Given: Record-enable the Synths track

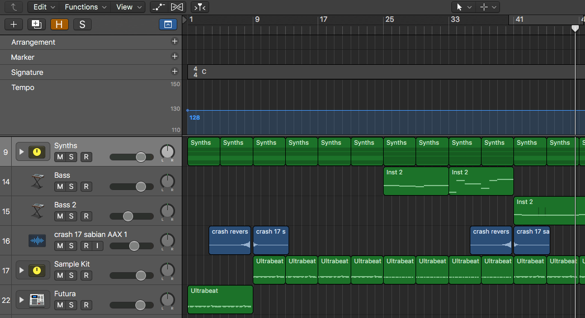Looking at the screenshot, I should (x=86, y=157).
